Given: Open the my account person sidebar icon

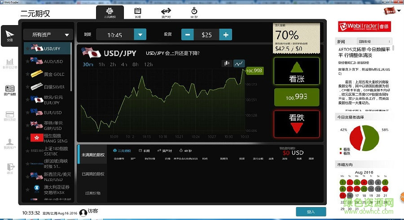Looking at the screenshot, I should coord(10,144).
